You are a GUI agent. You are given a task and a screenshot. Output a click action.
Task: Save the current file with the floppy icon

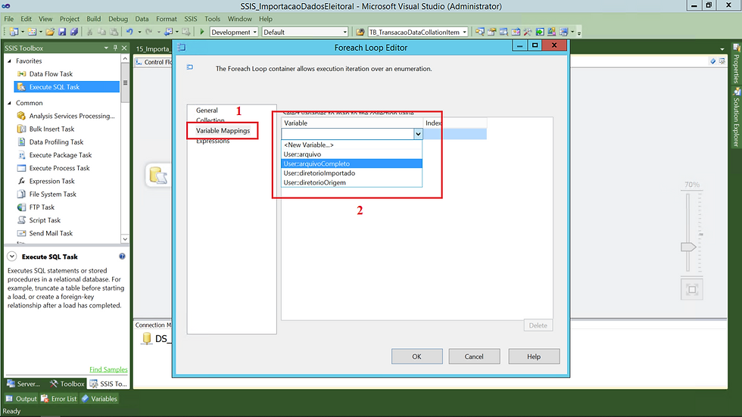[x=62, y=32]
